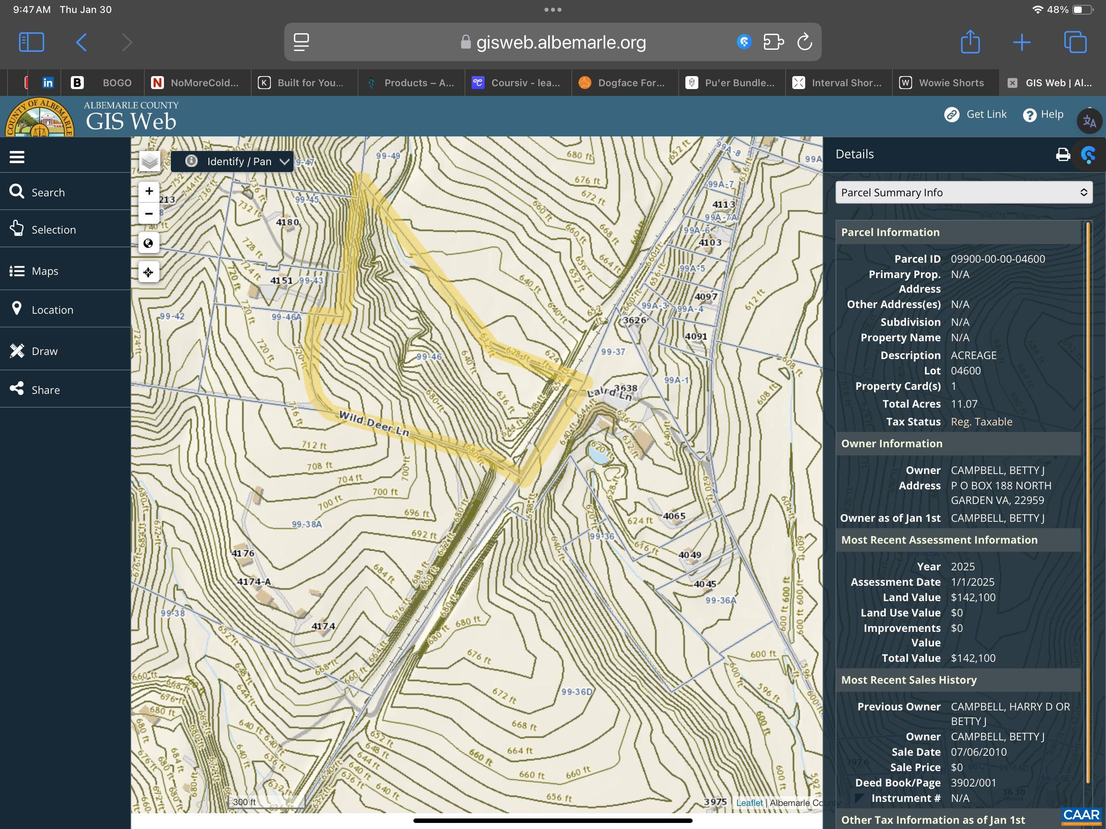The image size is (1106, 829).
Task: Switch to the Dogface For... tab
Action: point(625,83)
